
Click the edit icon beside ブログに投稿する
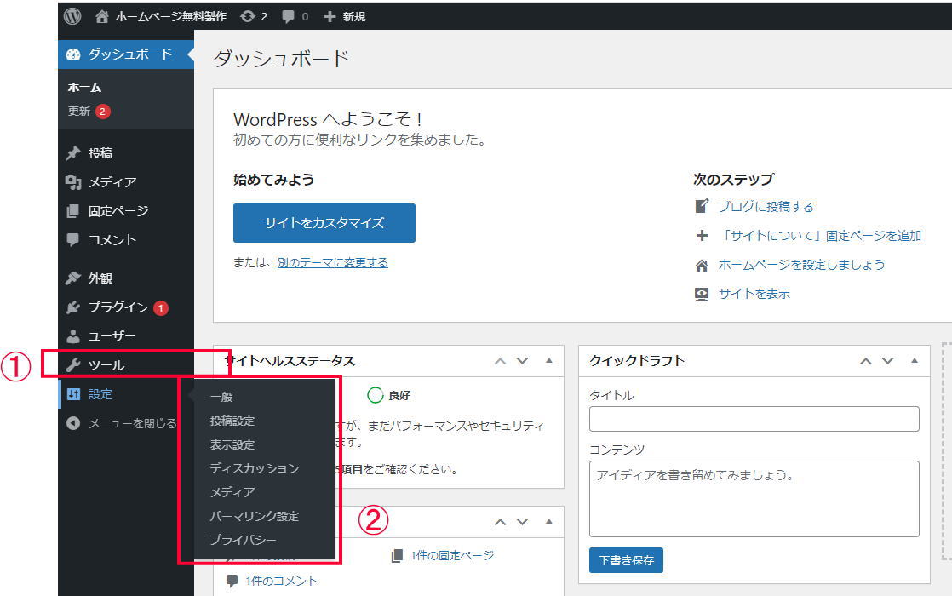tap(702, 206)
